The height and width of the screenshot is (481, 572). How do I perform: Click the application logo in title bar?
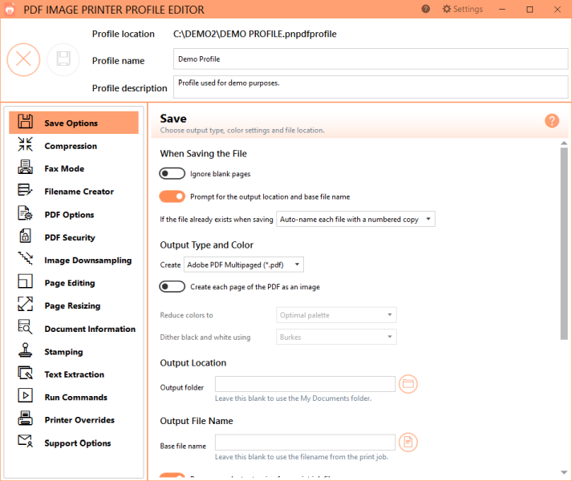pyautogui.click(x=10, y=9)
